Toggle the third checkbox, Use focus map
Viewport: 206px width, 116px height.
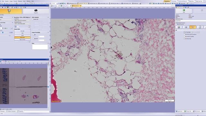click(x=184, y=39)
